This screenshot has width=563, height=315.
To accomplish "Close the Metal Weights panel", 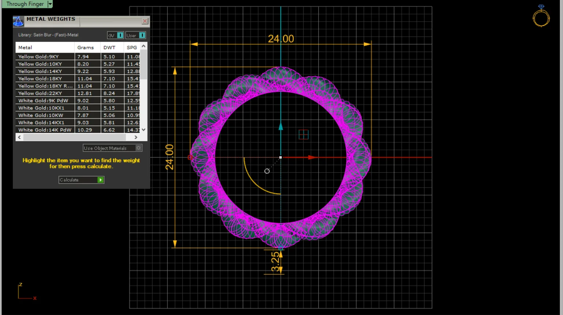I will (x=145, y=21).
